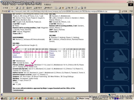
Task: Click the D'Amico ERA value 5.02
Action: (x=83, y=51)
